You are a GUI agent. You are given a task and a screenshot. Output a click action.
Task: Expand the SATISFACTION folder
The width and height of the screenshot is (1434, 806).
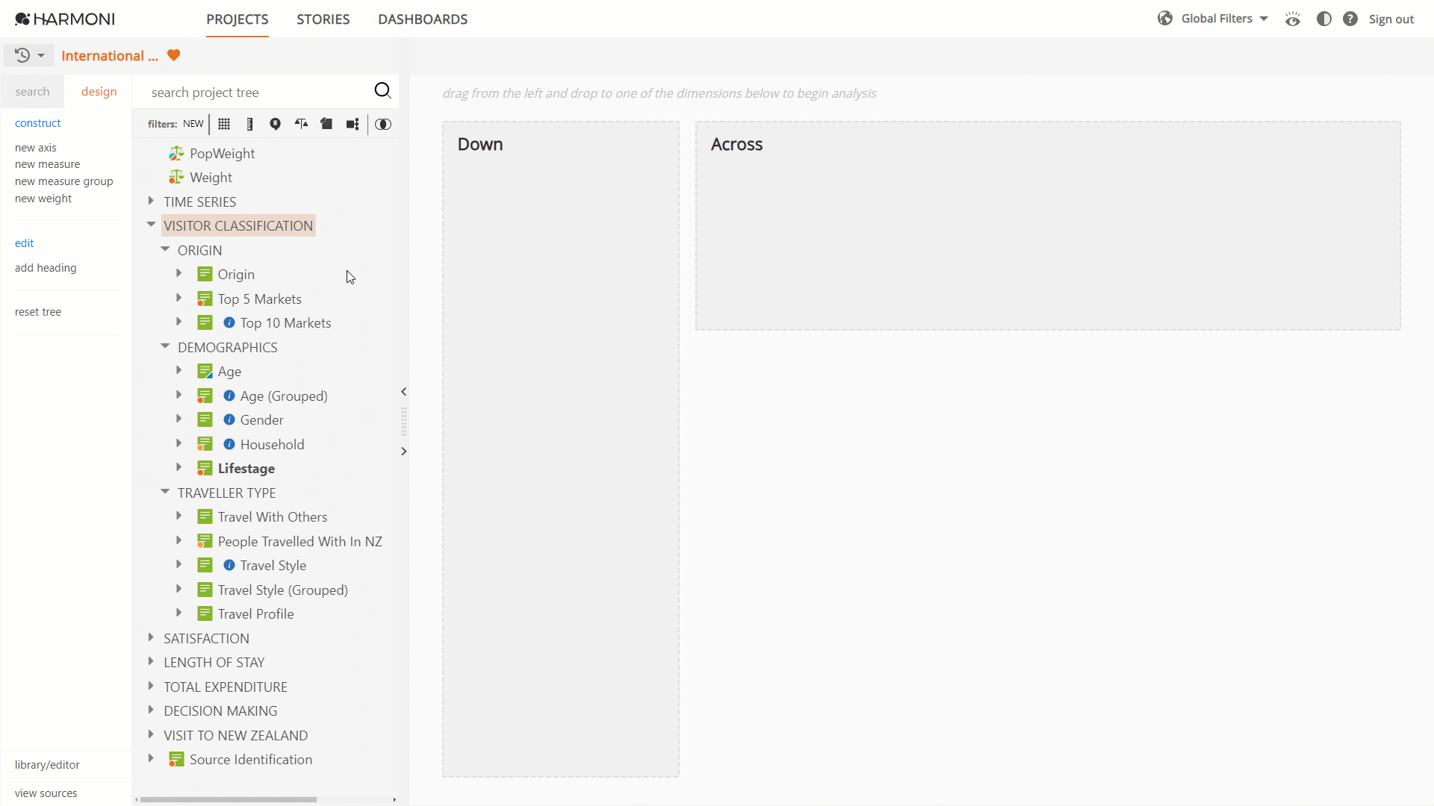[151, 637]
